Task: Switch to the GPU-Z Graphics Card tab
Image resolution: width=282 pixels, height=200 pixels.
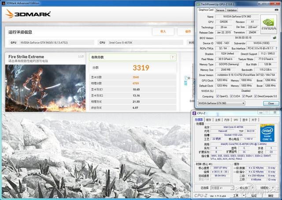Action: 206,10
